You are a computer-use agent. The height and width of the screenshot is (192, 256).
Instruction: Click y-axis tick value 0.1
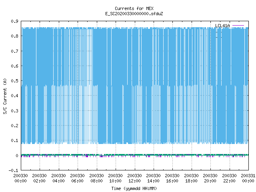[x=15, y=140]
